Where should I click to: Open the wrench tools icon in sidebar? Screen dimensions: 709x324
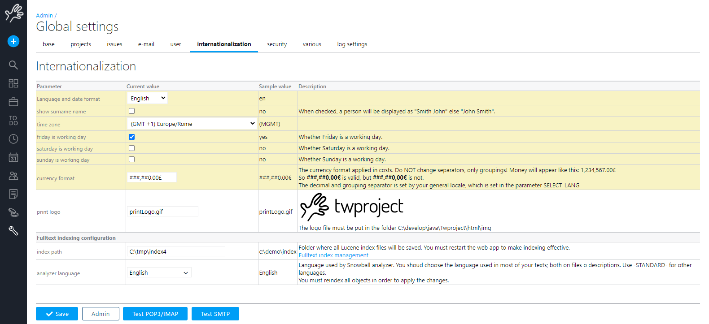[13, 231]
